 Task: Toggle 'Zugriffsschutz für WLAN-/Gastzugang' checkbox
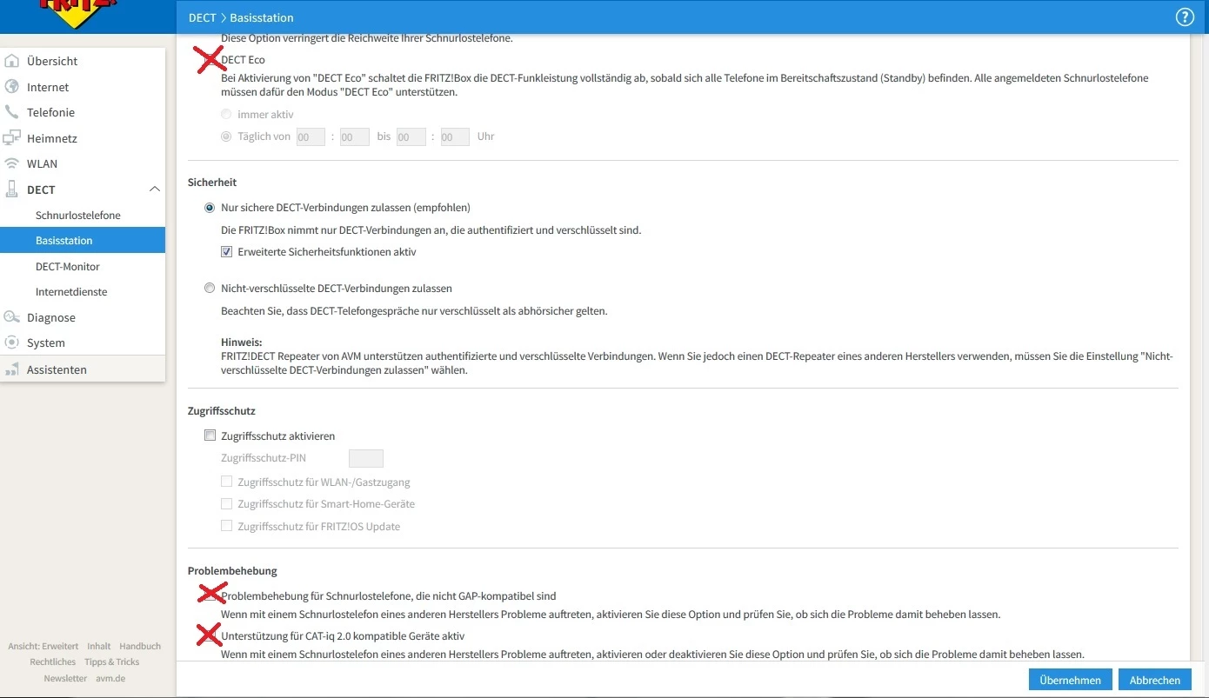click(226, 482)
